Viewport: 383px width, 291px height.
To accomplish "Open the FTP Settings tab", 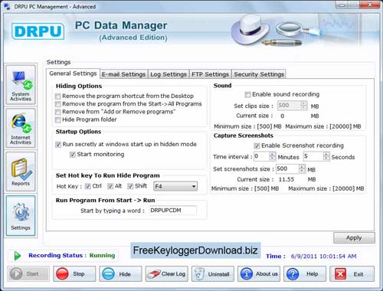I will (210, 74).
